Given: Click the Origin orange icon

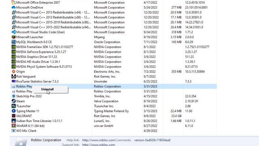Looking at the screenshot, I should click(x=13, y=71).
